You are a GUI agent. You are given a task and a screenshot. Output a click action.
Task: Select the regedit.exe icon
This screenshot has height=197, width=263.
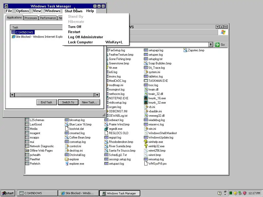pyautogui.click(x=106, y=129)
